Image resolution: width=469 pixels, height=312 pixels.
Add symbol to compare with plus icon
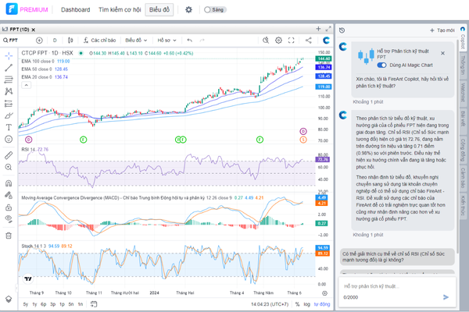coord(39,41)
